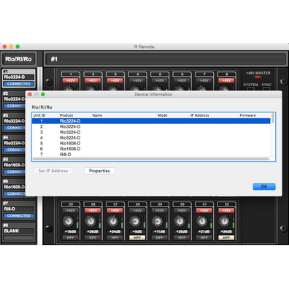Click the channel 26 gain knob

pyautogui.click(x=90, y=221)
